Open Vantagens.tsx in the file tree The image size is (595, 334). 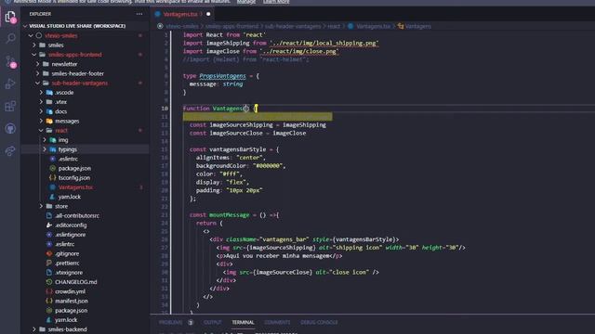(75, 187)
